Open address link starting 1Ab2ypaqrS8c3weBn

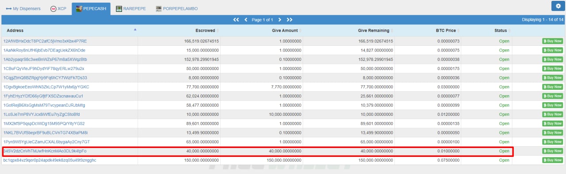click(45, 59)
